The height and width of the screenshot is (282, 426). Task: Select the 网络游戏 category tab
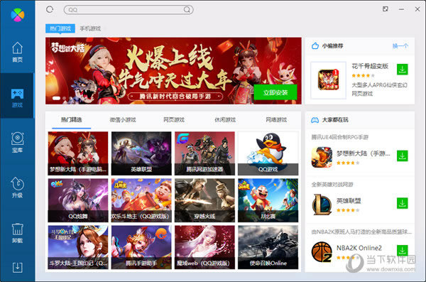tap(276, 120)
